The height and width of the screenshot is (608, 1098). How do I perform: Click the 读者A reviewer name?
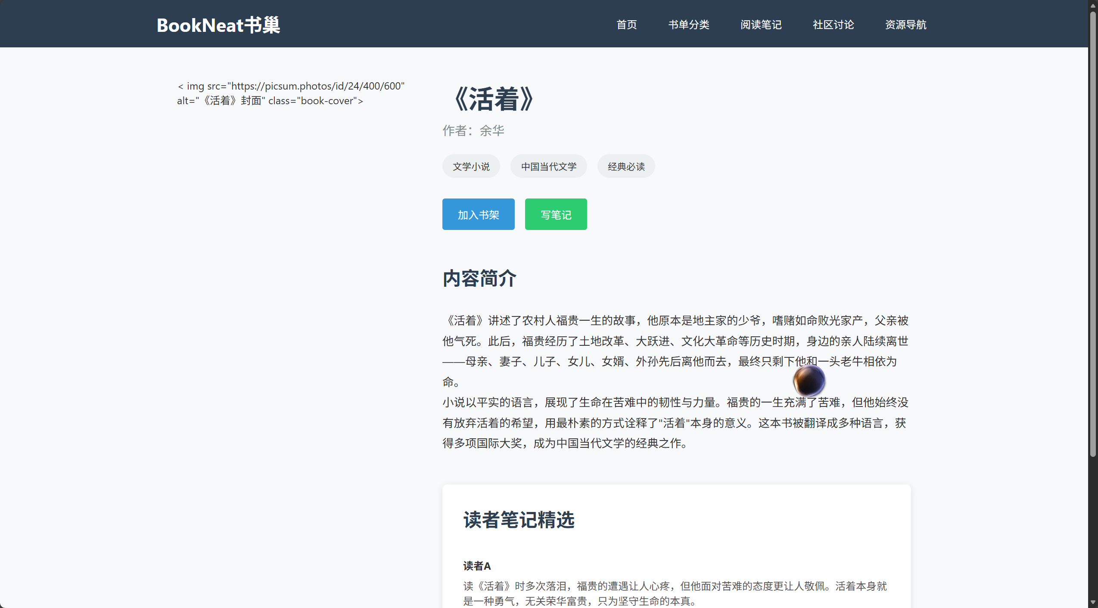click(477, 566)
